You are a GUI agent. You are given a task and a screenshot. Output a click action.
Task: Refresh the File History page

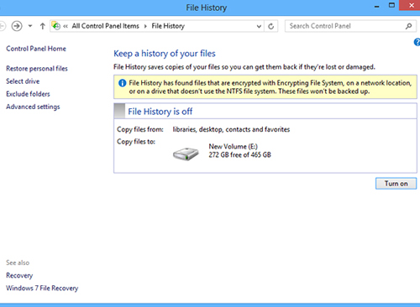[270, 26]
